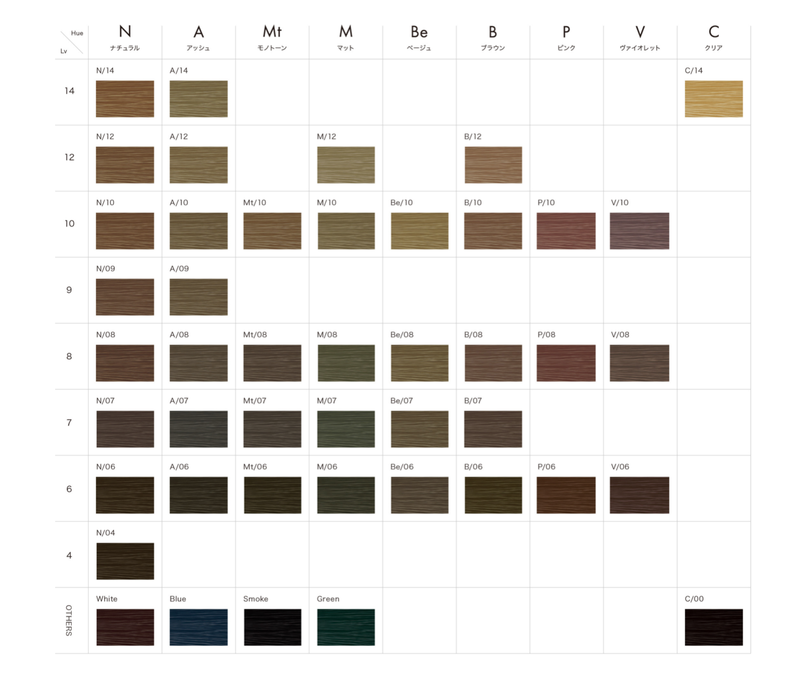Click the Be ベージュ column header

pos(419,38)
